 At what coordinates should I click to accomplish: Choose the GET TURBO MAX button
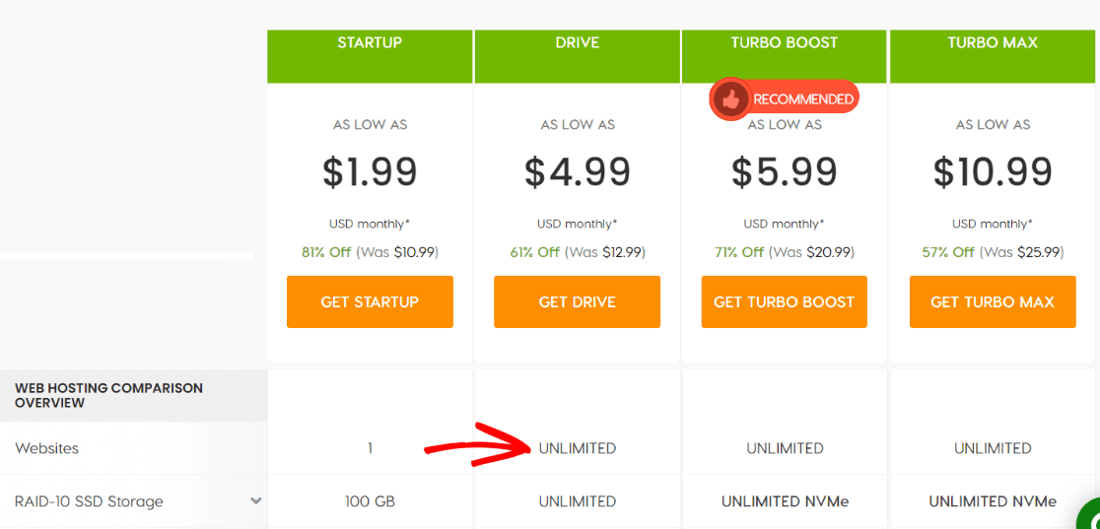[993, 301]
